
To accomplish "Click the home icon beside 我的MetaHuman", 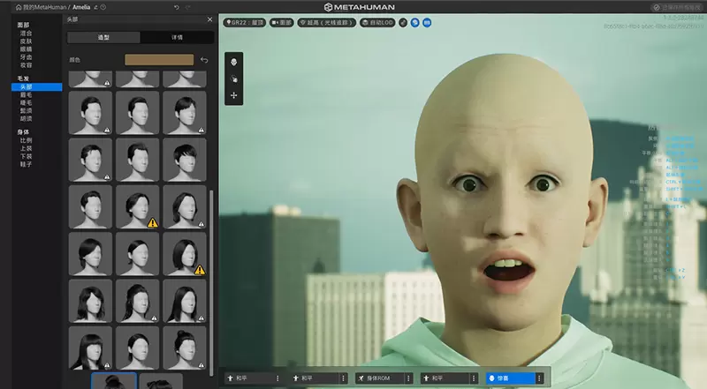I will (x=18, y=7).
